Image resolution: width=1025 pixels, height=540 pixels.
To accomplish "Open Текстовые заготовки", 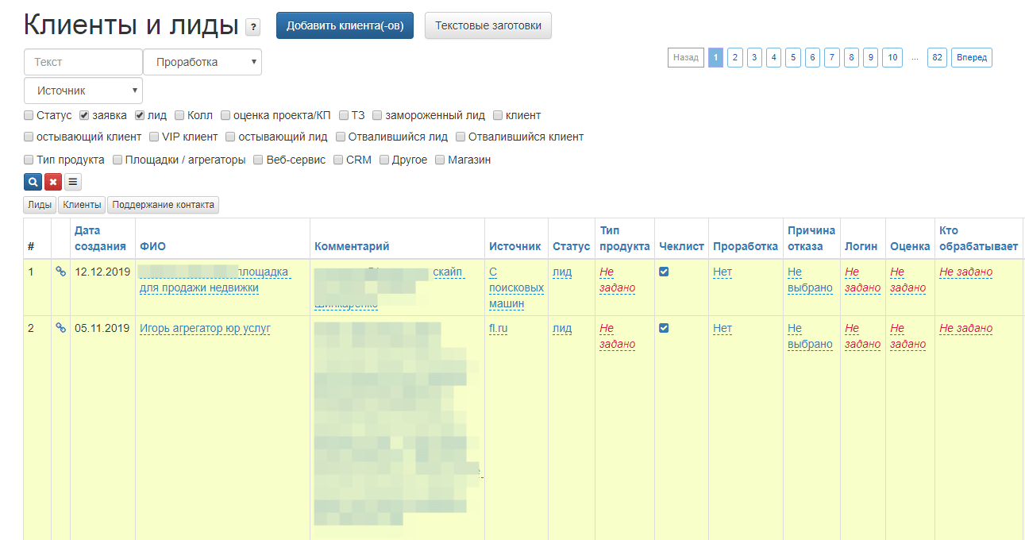I will 488,25.
